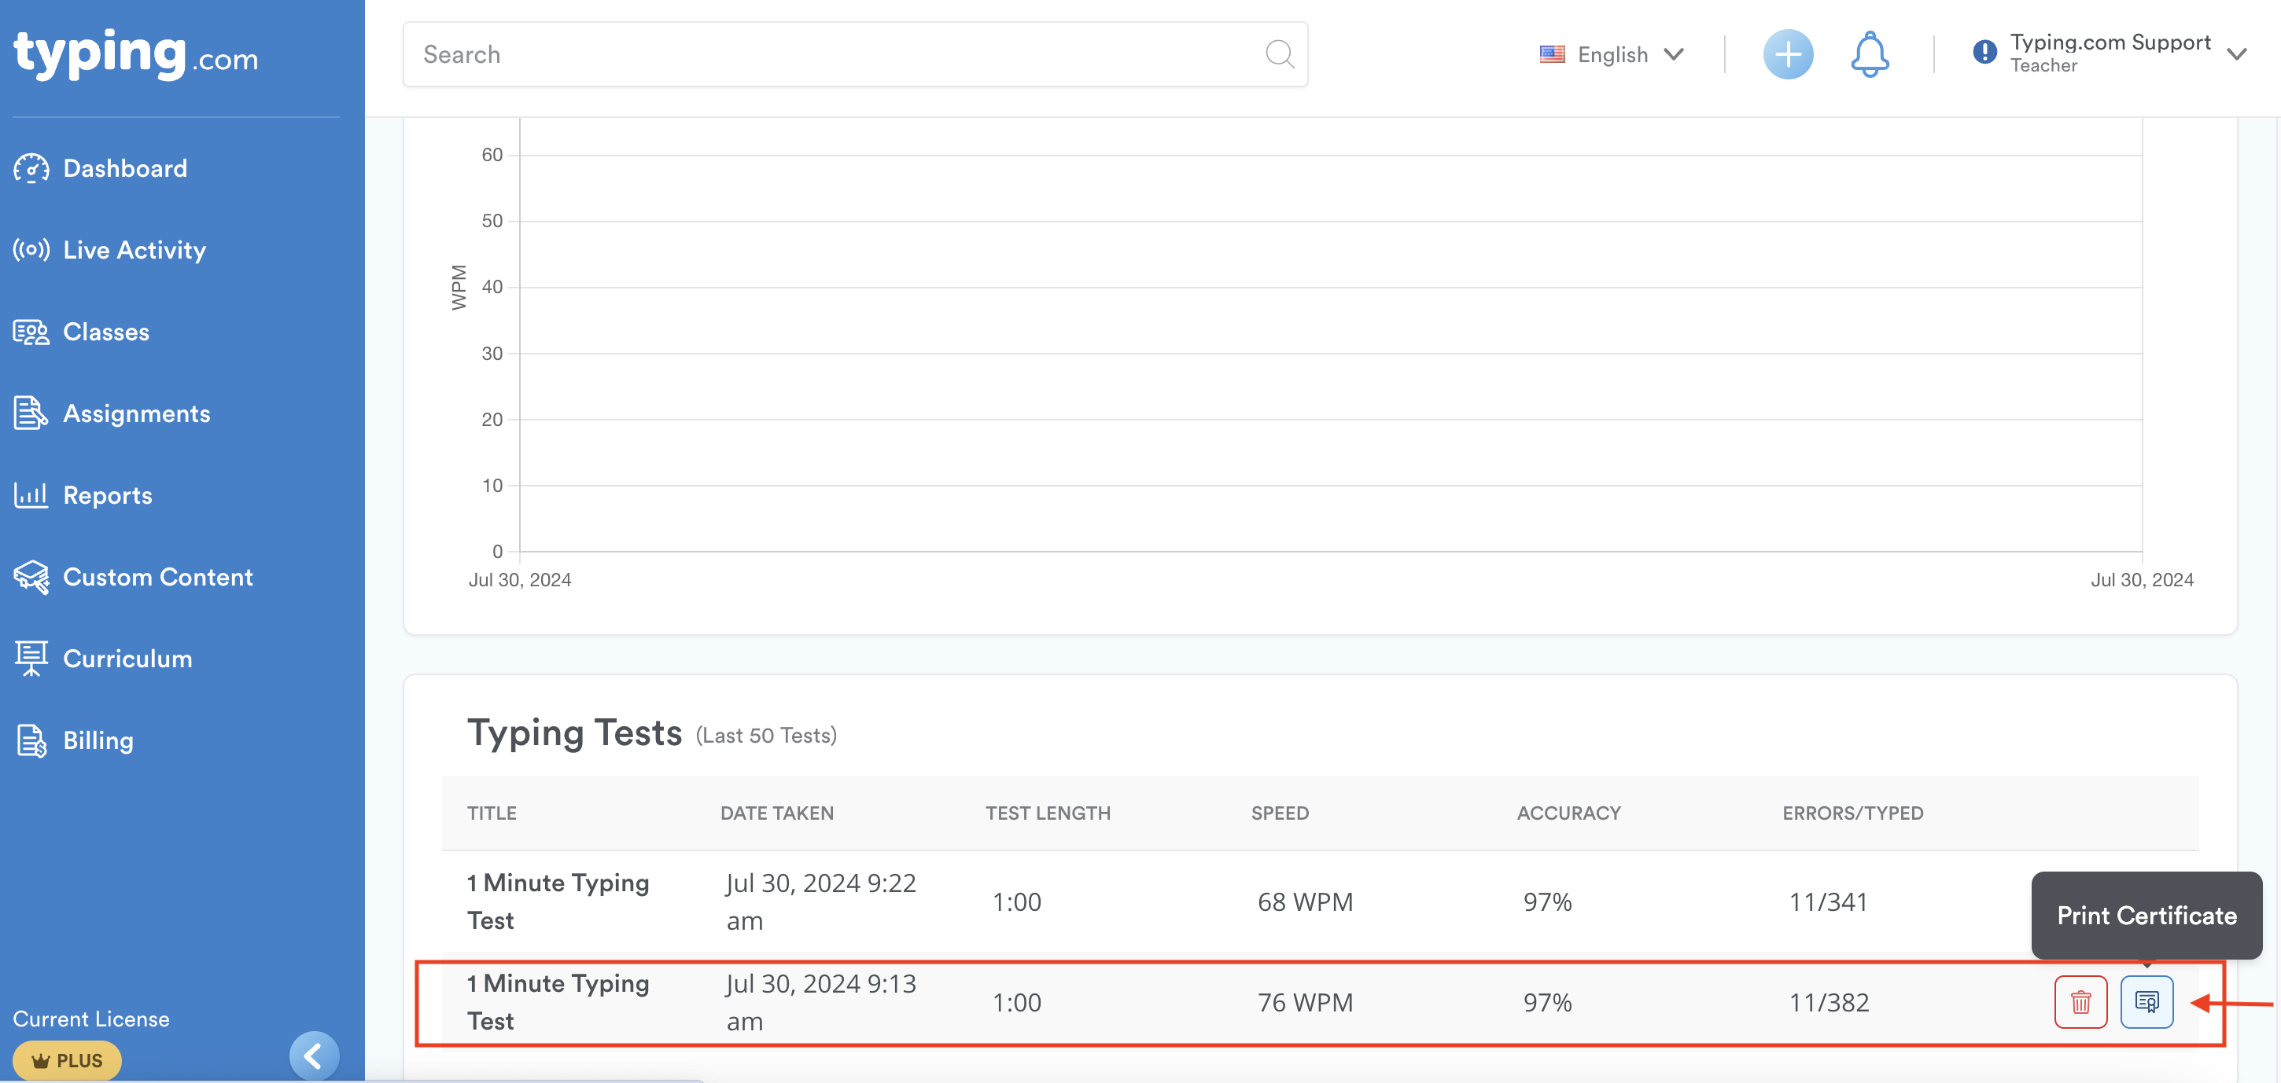Click the Print Certificate icon button

point(2146,1001)
